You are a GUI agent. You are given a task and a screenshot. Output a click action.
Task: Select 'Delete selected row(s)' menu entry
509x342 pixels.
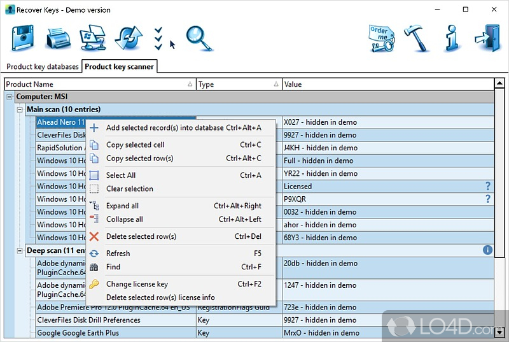(141, 236)
